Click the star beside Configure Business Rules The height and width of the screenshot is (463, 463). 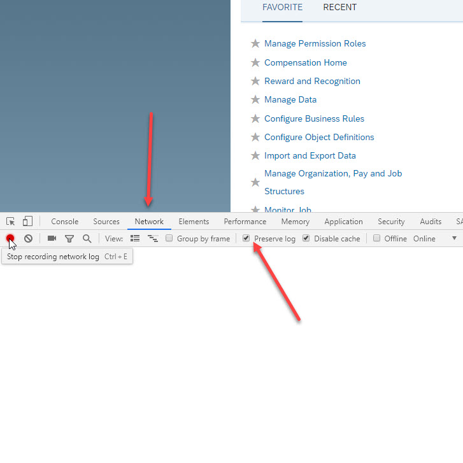coord(255,118)
